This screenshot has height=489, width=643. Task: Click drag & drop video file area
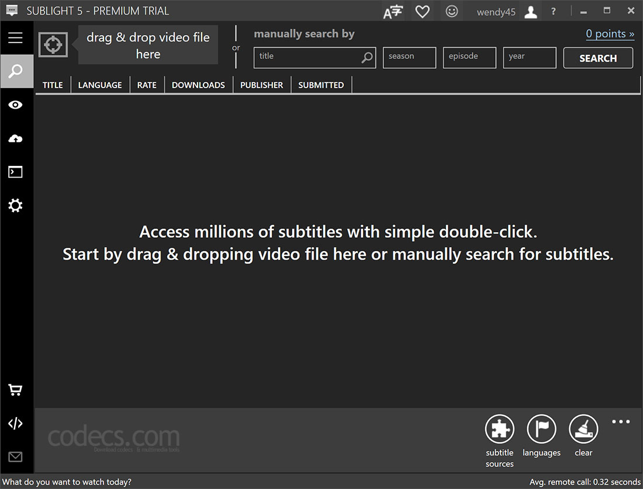click(x=148, y=45)
